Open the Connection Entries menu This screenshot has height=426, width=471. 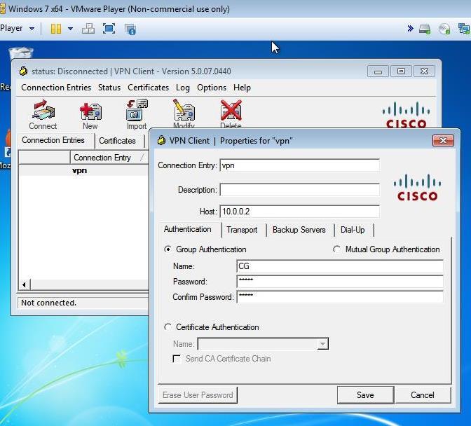pyautogui.click(x=56, y=88)
